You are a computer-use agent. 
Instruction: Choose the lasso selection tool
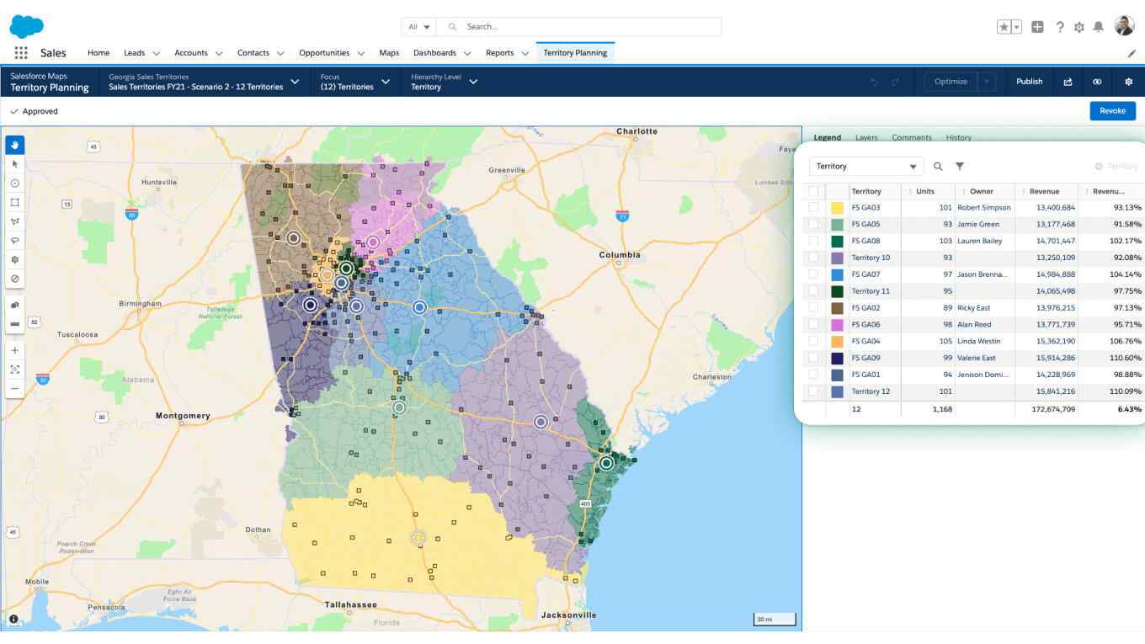pyautogui.click(x=14, y=240)
